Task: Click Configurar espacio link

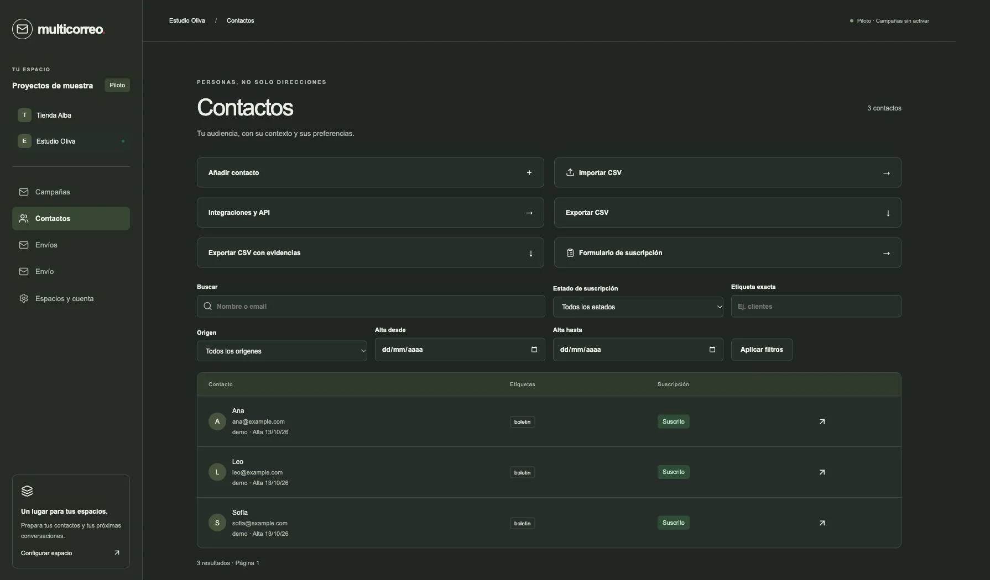Action: coord(70,553)
